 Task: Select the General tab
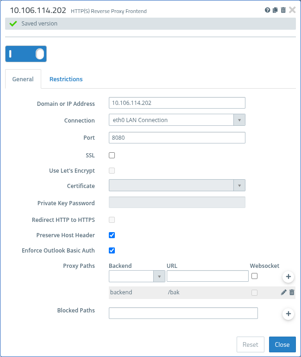[x=23, y=79]
